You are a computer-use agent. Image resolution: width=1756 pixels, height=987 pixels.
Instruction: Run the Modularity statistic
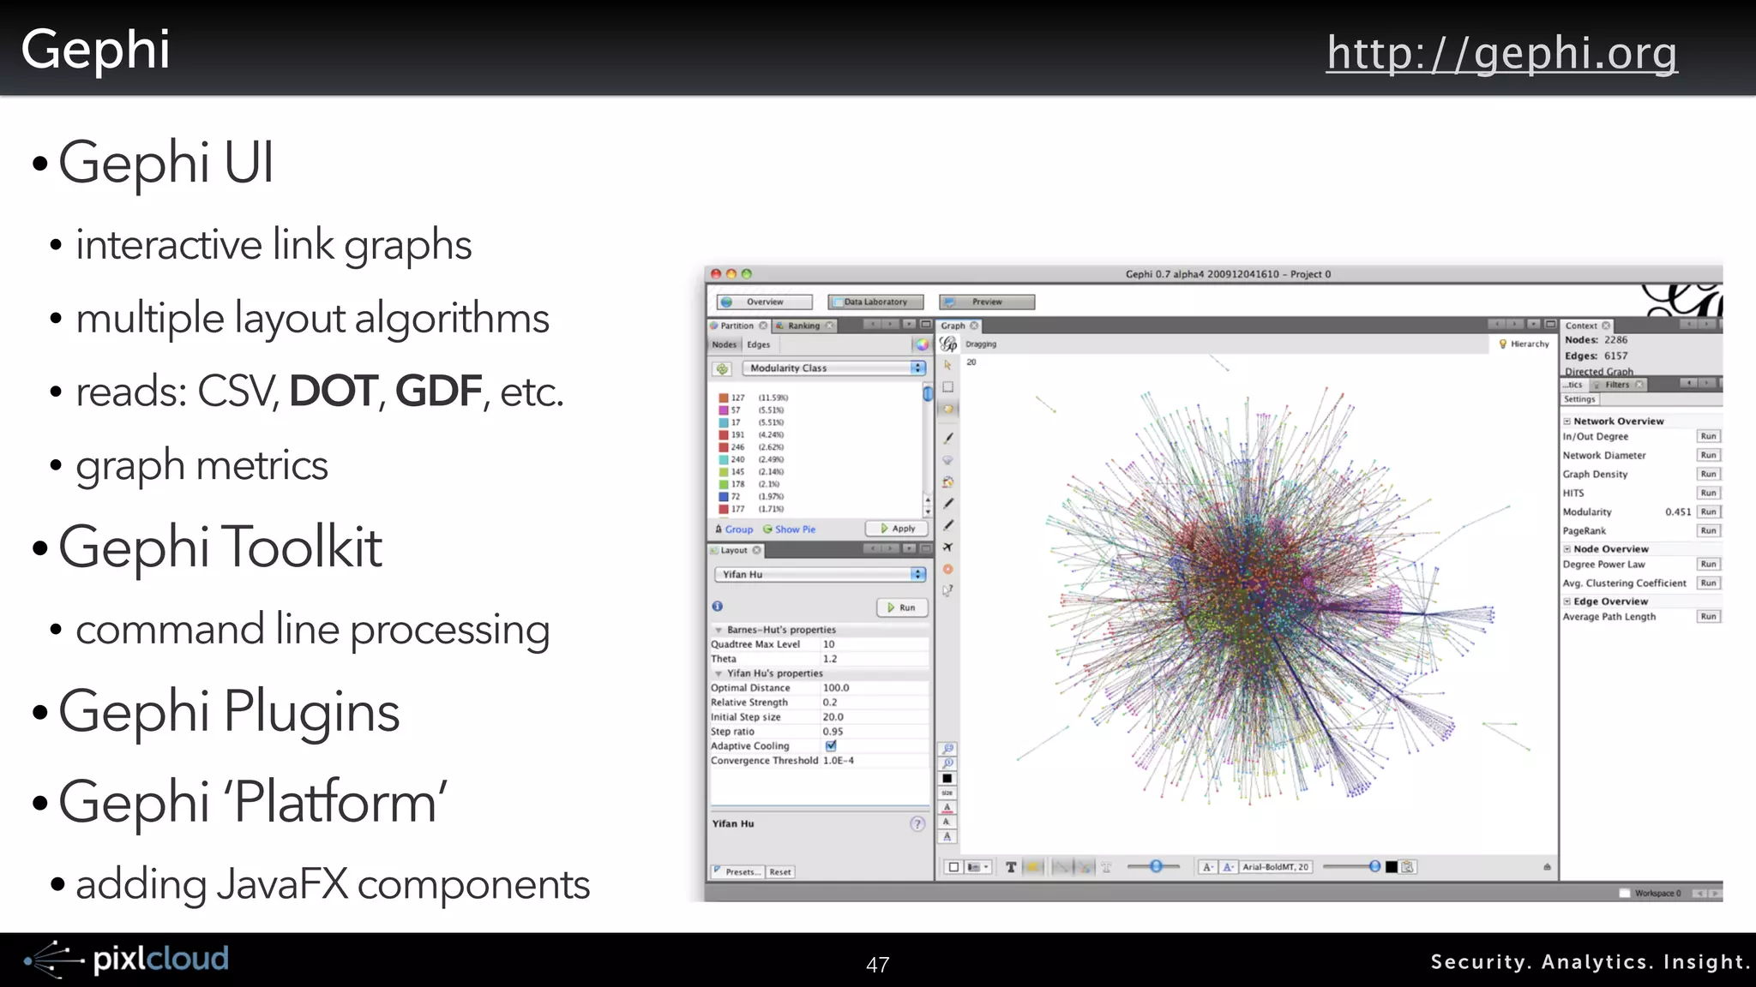coord(1708,511)
